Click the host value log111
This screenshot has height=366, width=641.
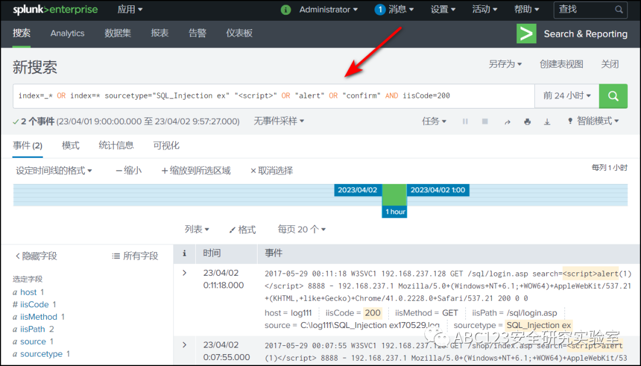301,313
